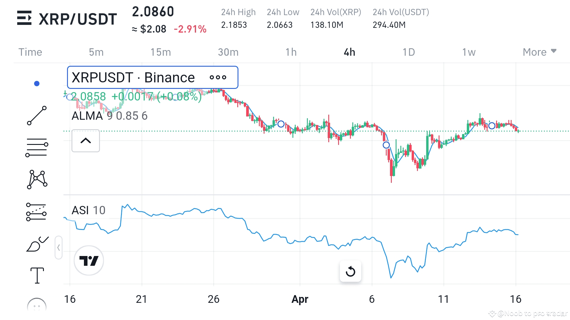The image size is (570, 320).
Task: Open the Time interval menu
Action: point(30,52)
